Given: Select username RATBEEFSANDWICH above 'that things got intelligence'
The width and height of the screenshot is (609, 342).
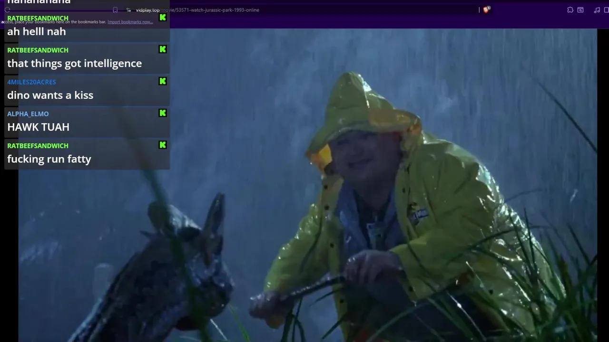Looking at the screenshot, I should [38, 50].
